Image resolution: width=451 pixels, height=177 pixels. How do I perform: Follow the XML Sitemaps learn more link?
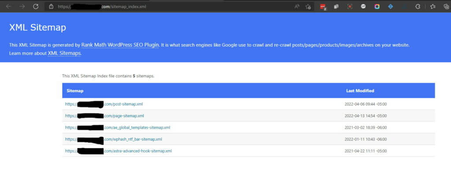(64, 53)
